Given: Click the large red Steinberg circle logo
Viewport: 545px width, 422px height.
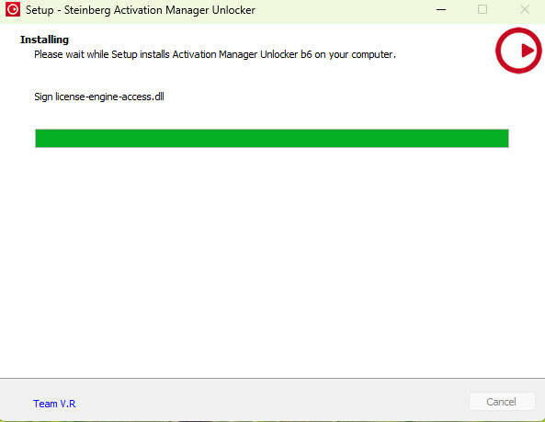Looking at the screenshot, I should point(518,51).
